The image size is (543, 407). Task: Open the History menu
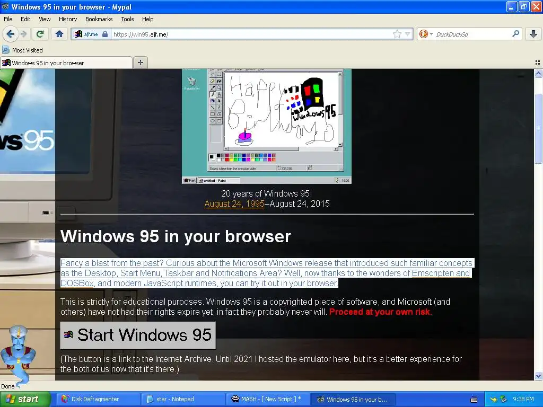(68, 19)
